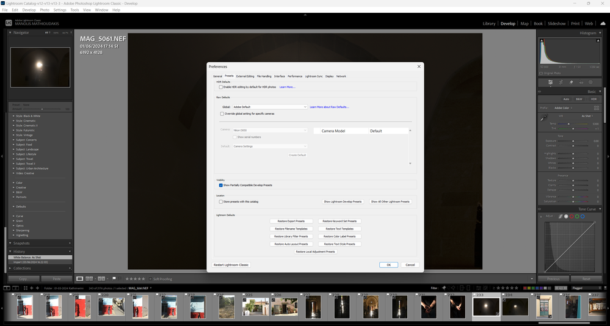Add a new collection with plus icon
The width and height of the screenshot is (610, 326).
tap(70, 268)
